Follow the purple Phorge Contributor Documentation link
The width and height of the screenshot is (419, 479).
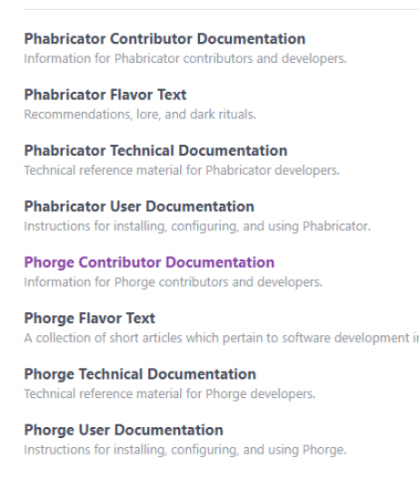pos(149,262)
